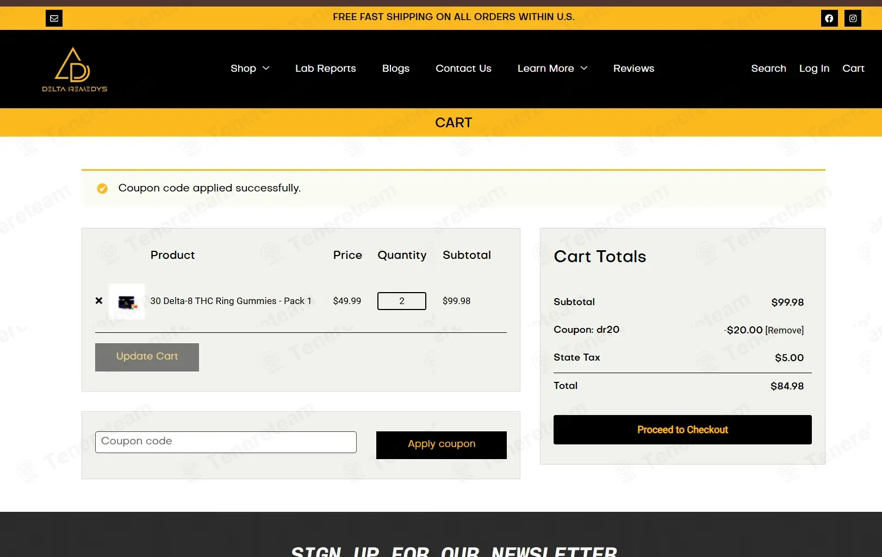Image resolution: width=882 pixels, height=557 pixels.
Task: Expand the Shop dropdown menu
Action: click(x=250, y=69)
